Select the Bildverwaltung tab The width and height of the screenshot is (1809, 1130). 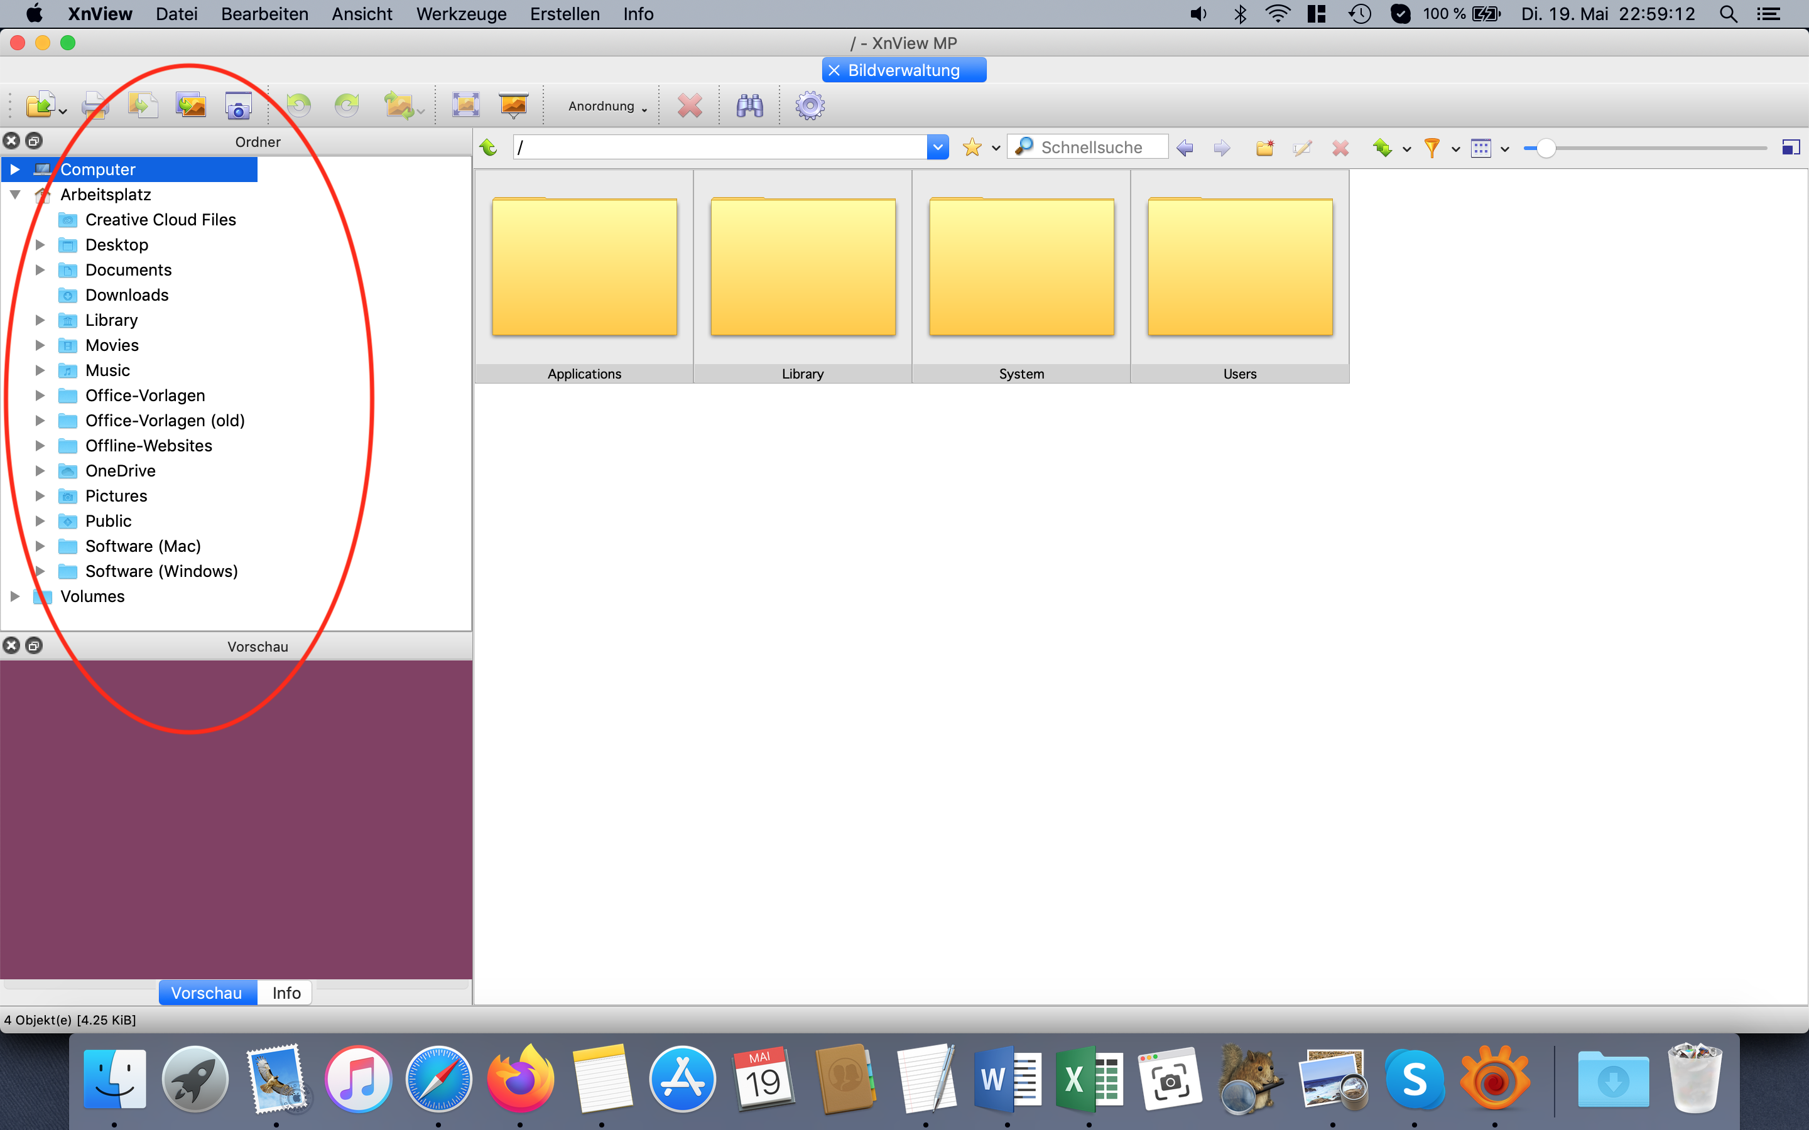(903, 70)
